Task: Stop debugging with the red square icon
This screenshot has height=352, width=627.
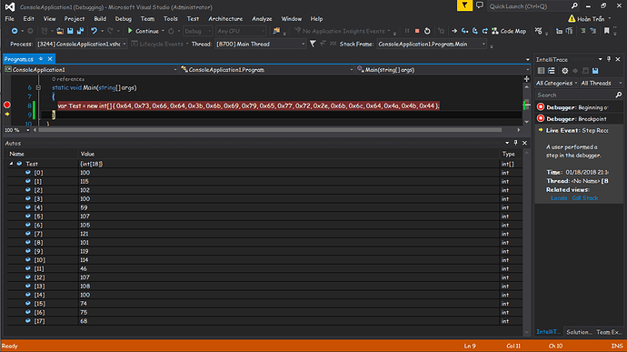Action: pos(417,31)
